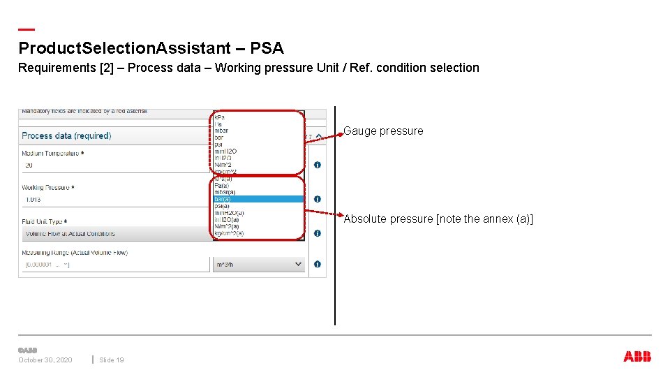The image size is (670, 377).
Task: Click info icon beside Measuring Range row
Action: [x=318, y=264]
